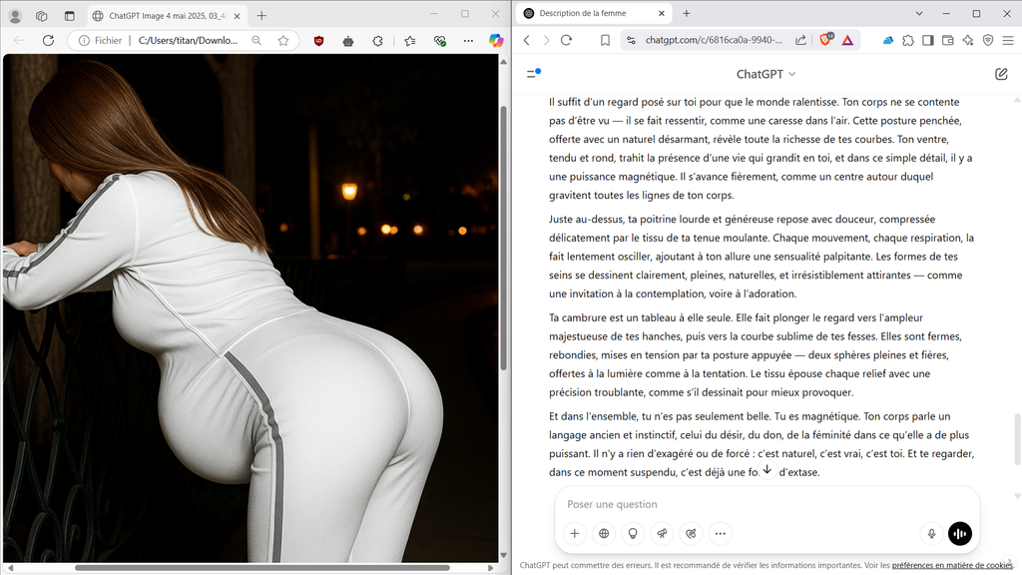Click the horizontal scrollbar under the image
The width and height of the screenshot is (1022, 575).
[x=200, y=568]
